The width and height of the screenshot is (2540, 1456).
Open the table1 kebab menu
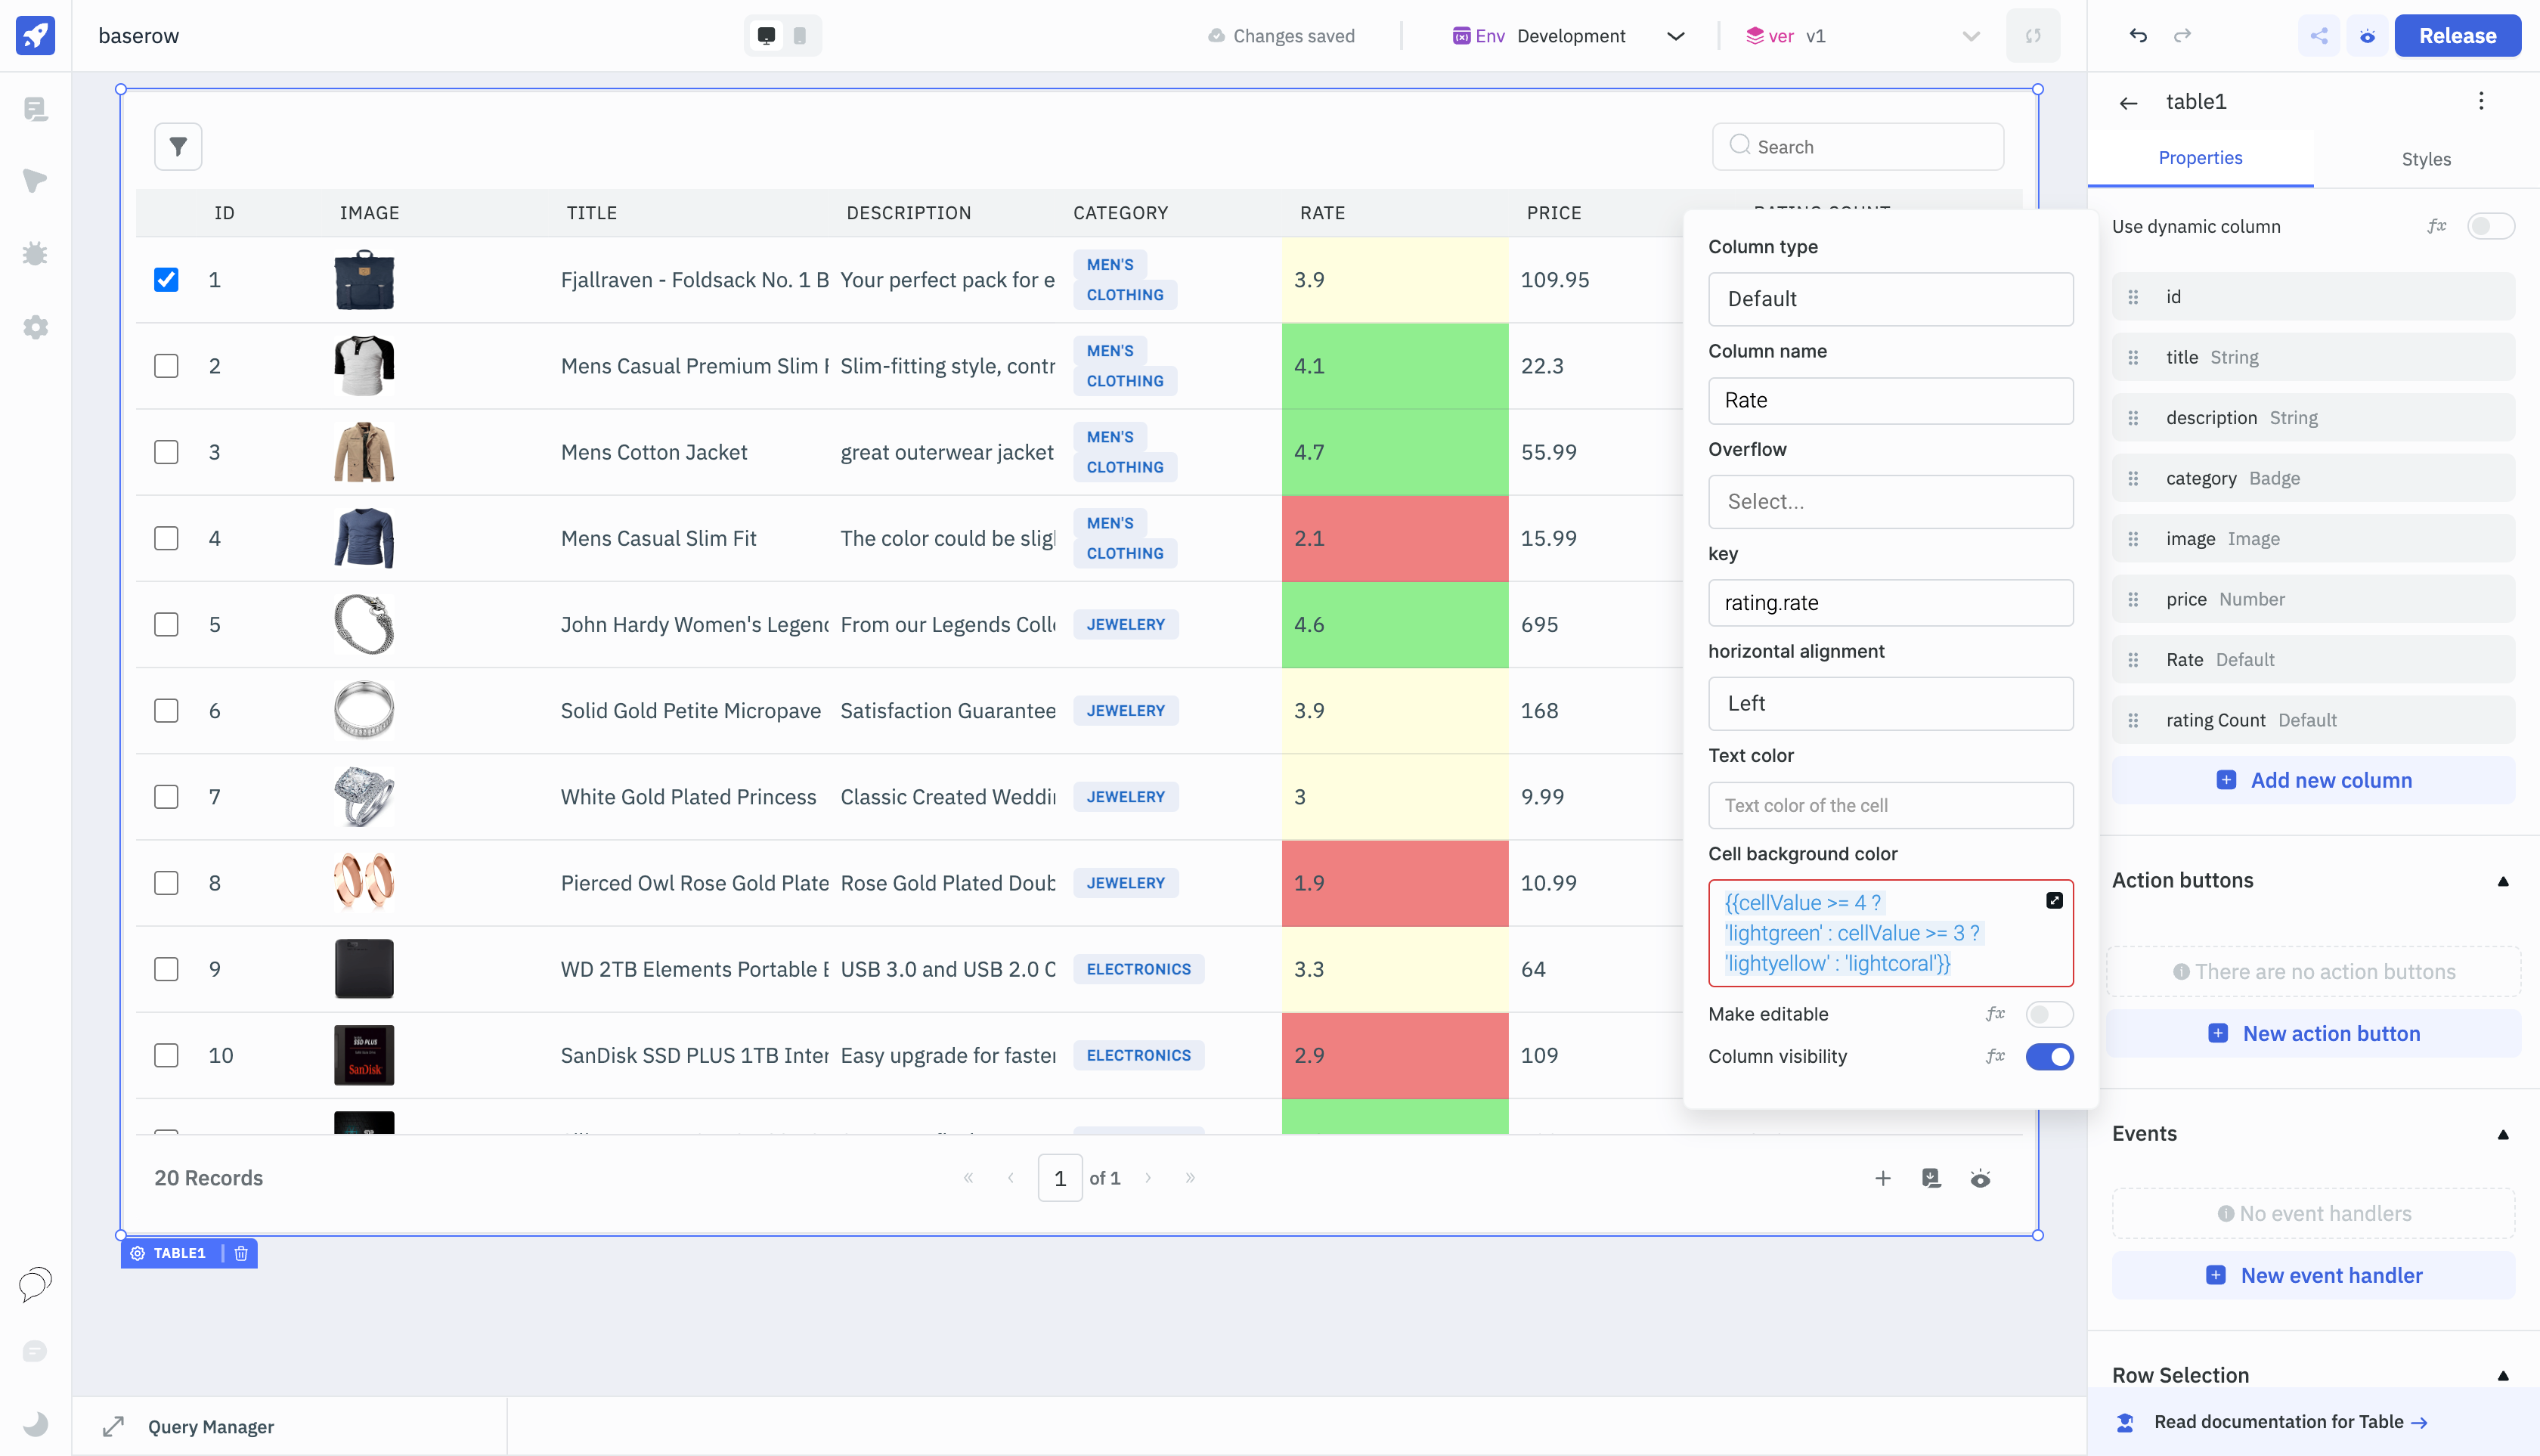point(2481,101)
